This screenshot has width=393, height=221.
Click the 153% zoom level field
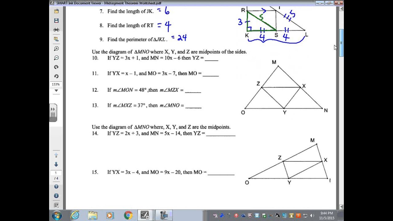(56, 84)
